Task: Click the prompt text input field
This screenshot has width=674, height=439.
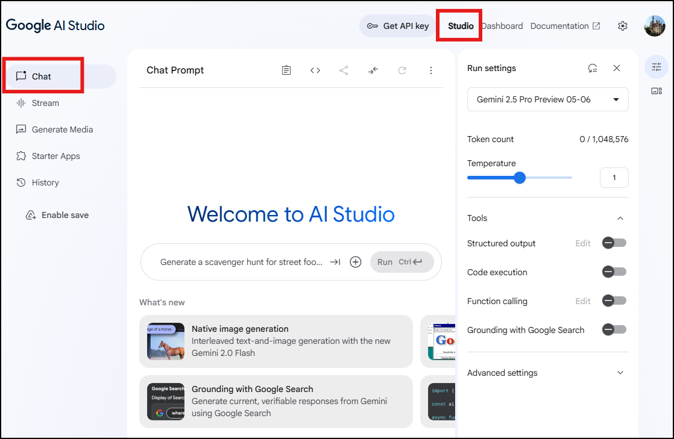Action: click(x=241, y=262)
